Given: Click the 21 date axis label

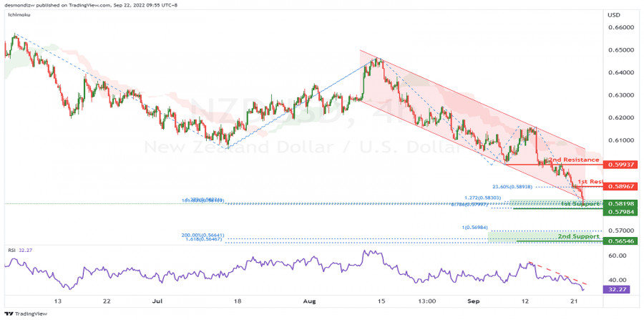Looking at the screenshot, I should pos(572,301).
